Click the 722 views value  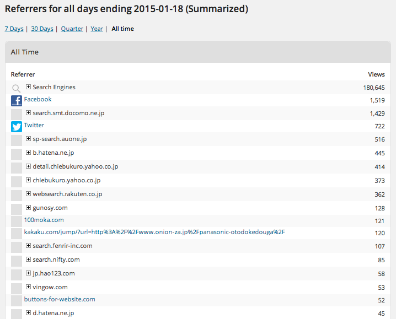coord(380,126)
